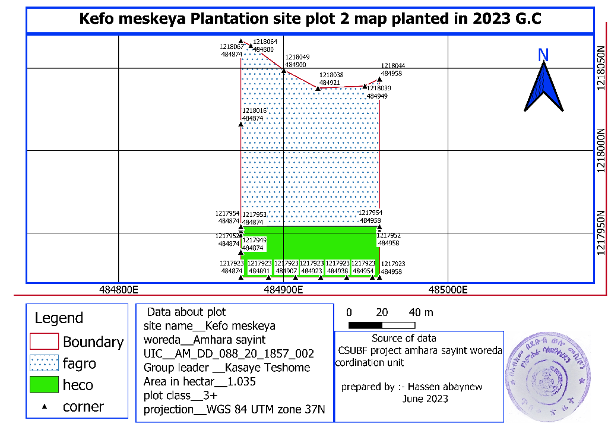Click the corner marker labeled 1218044 484958
This screenshot has height=430, width=608.
379,78
